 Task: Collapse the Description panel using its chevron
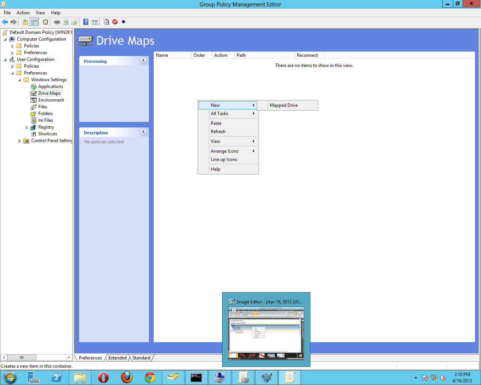click(x=143, y=132)
